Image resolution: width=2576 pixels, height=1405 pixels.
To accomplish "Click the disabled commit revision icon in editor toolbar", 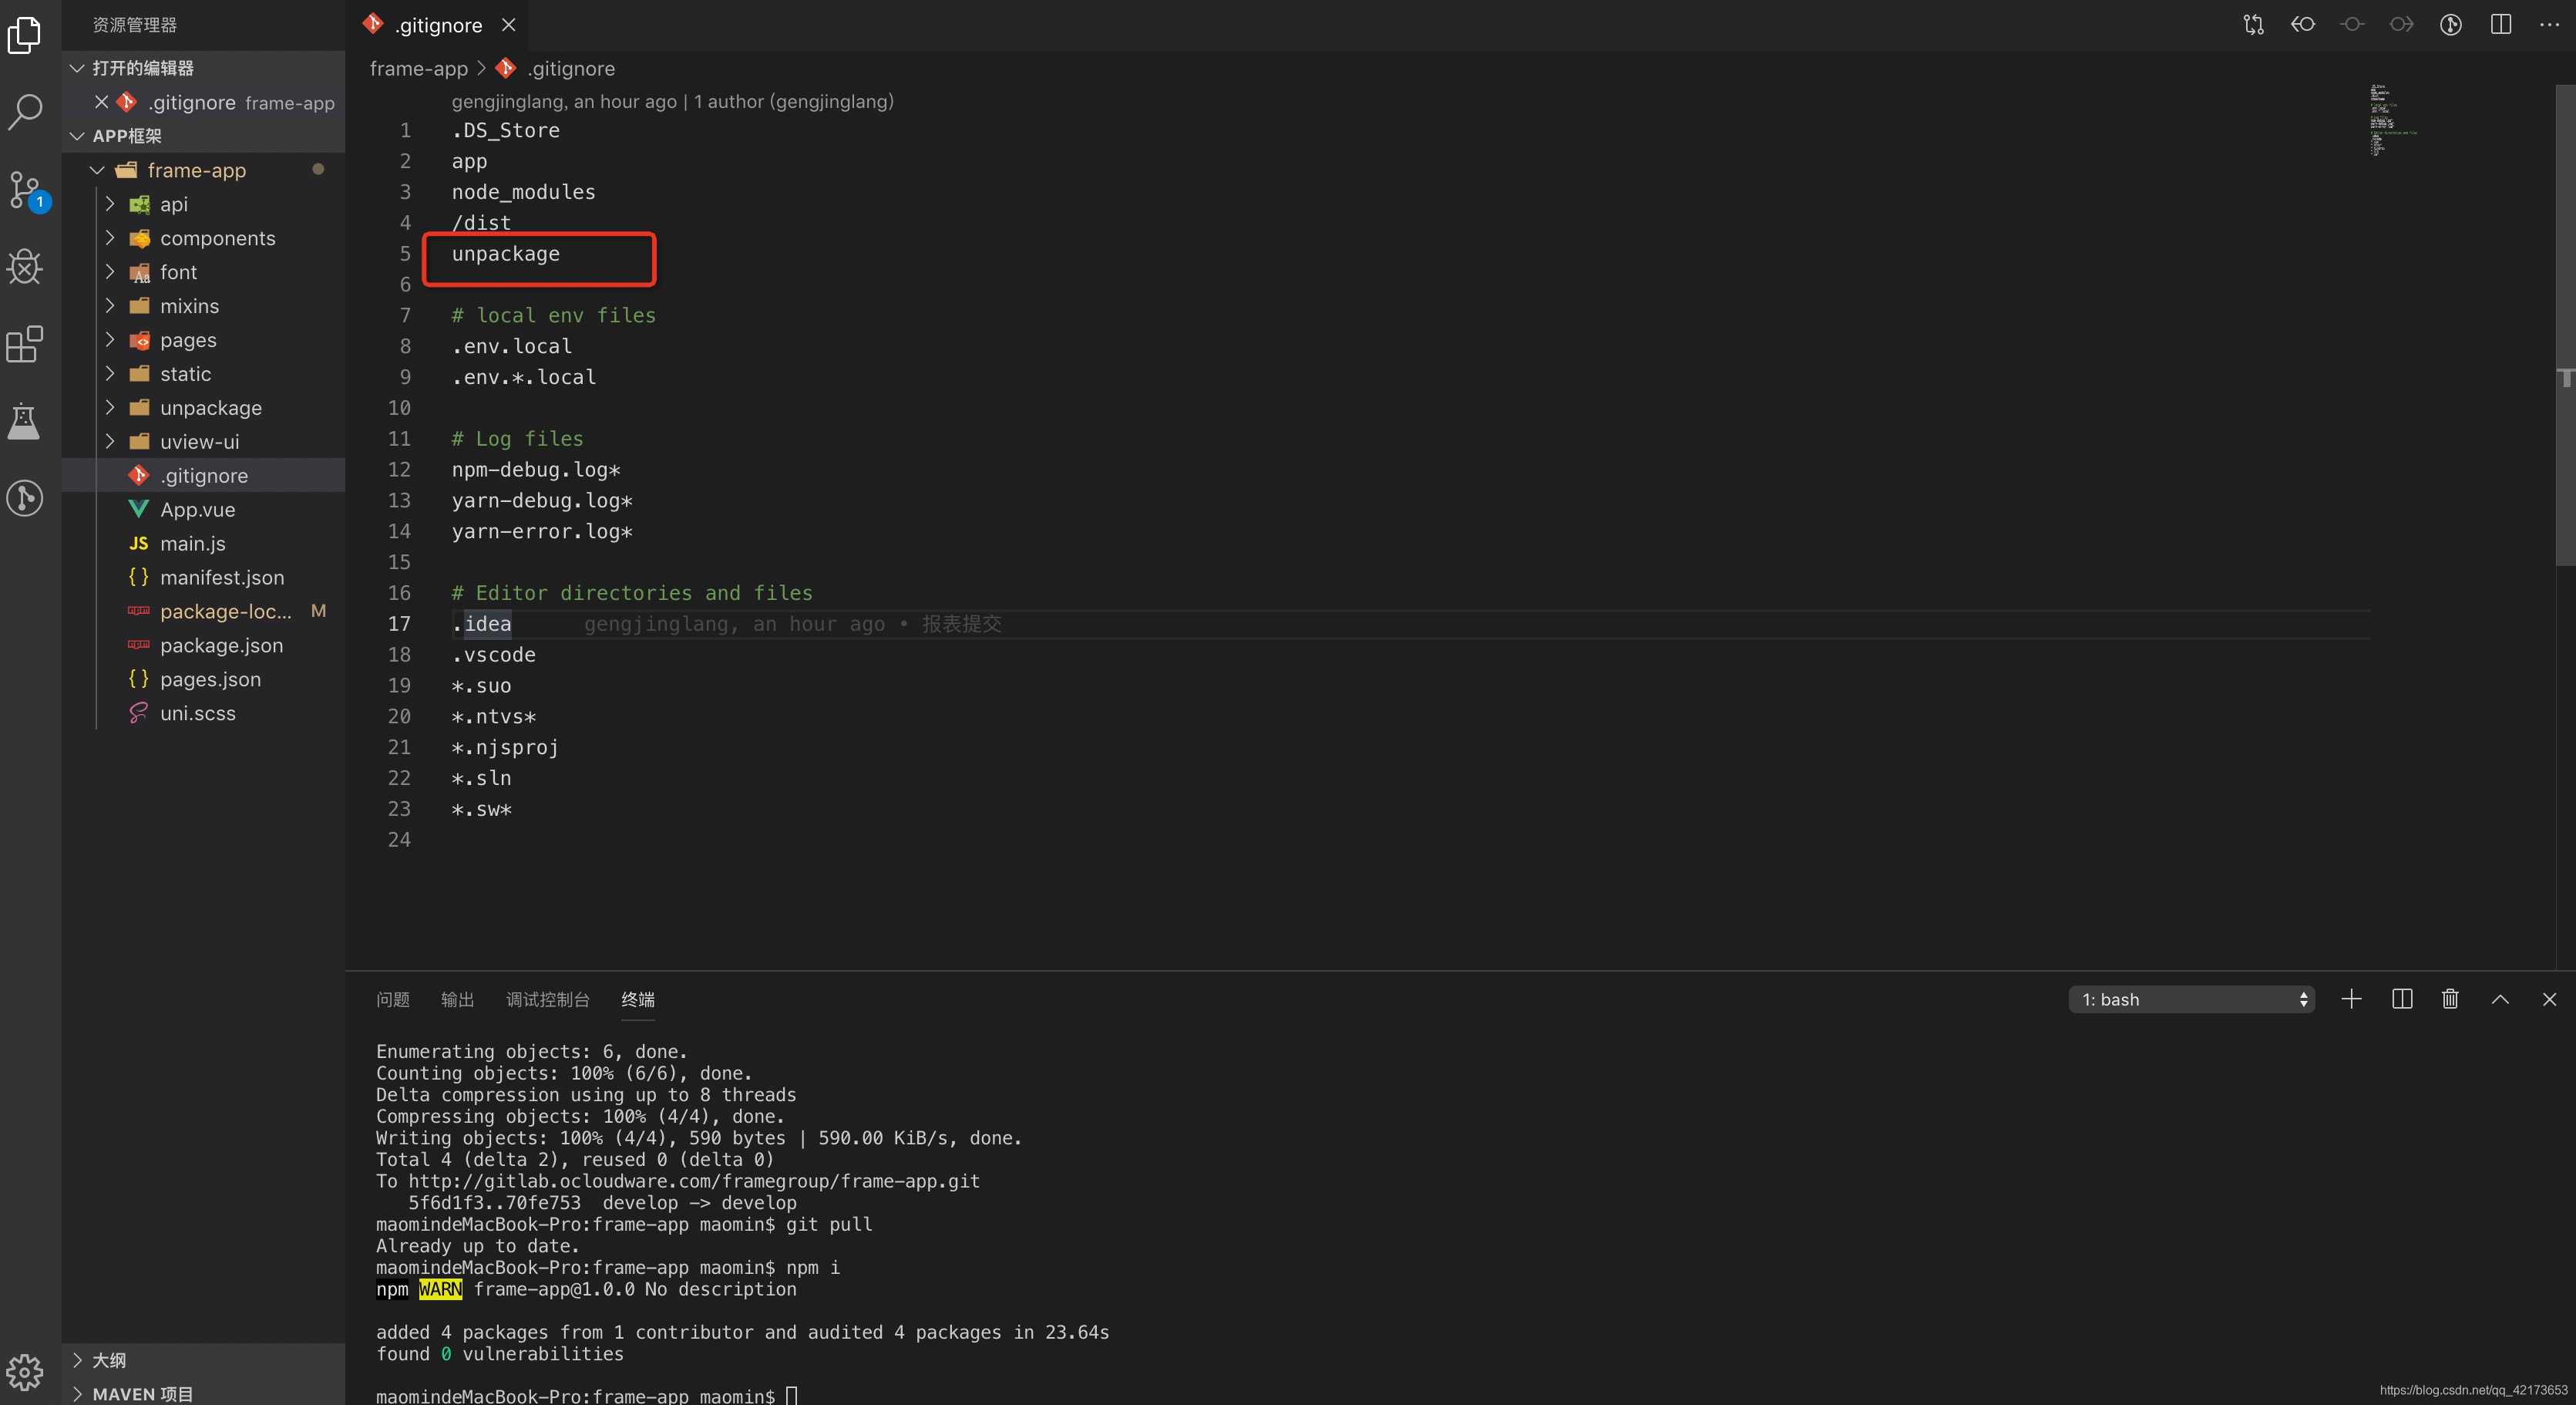I will click(x=2352, y=24).
